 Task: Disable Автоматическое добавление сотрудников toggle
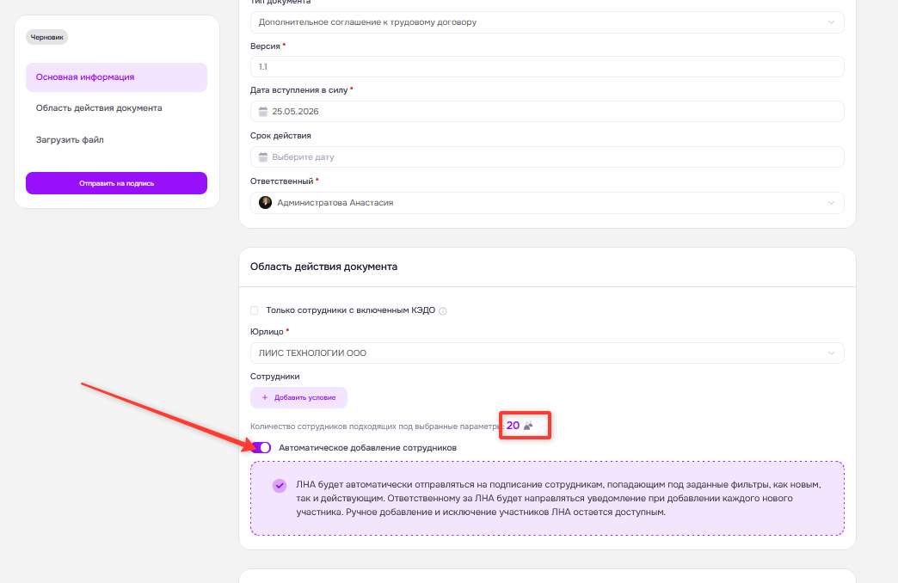[x=261, y=448]
